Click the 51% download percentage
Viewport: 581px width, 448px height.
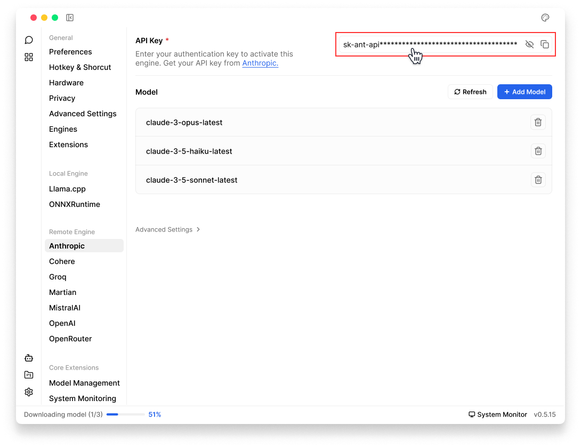click(155, 414)
